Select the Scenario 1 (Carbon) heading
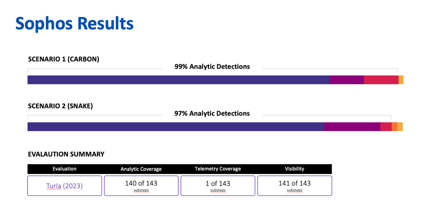The image size is (424, 224). (x=63, y=59)
